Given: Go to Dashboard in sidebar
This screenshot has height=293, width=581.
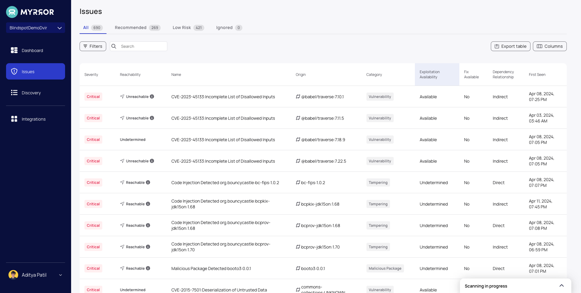Looking at the screenshot, I should 35,50.
